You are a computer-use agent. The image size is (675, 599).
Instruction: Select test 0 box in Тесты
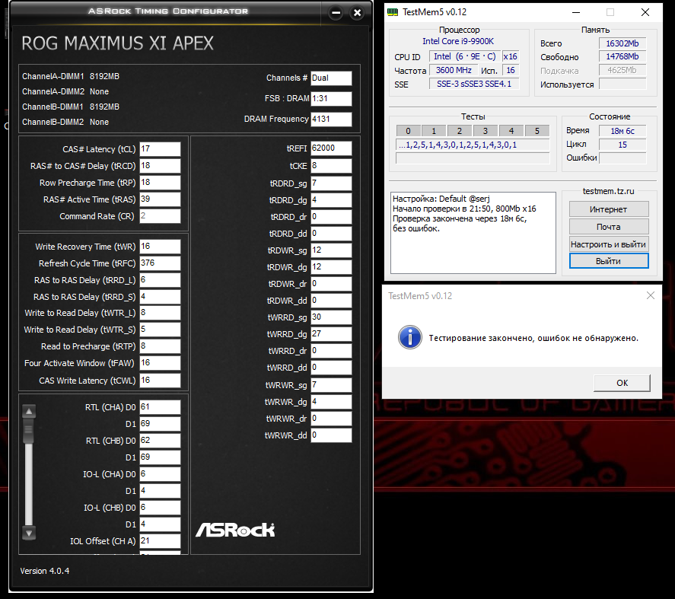pos(408,131)
